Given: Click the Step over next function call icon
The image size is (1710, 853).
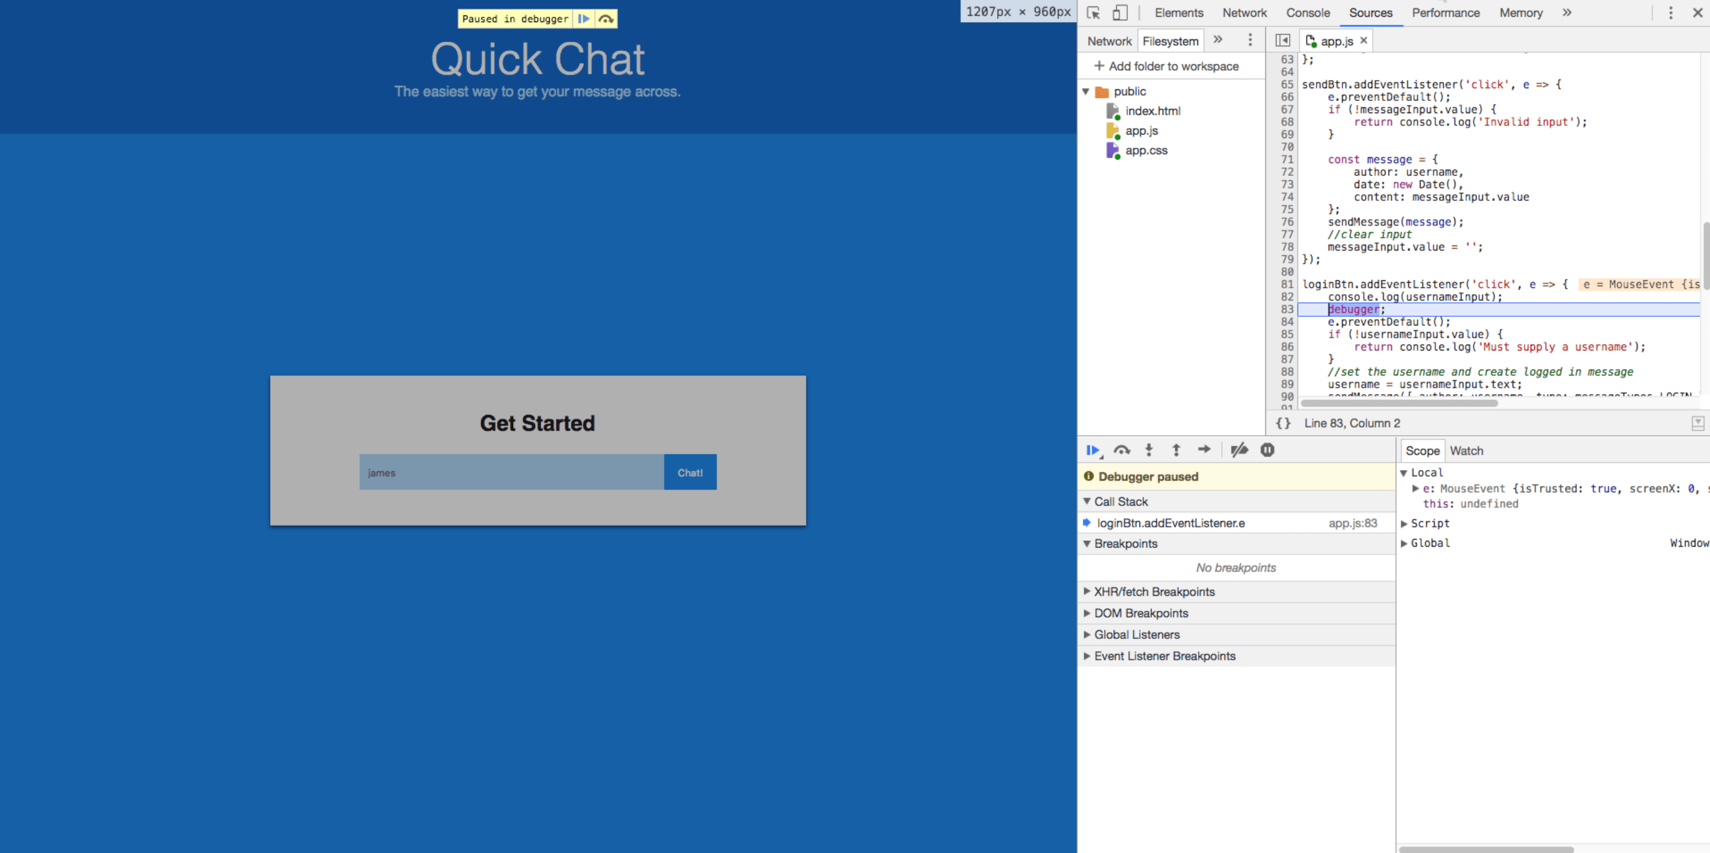Looking at the screenshot, I should 1122,449.
